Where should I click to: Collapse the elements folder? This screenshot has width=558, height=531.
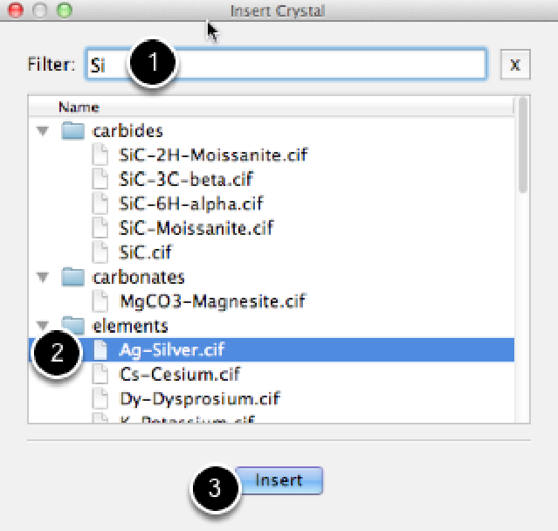pos(41,326)
